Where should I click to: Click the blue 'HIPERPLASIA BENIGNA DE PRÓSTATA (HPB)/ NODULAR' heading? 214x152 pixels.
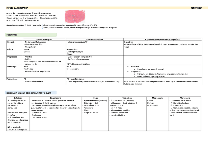(x=31, y=93)
